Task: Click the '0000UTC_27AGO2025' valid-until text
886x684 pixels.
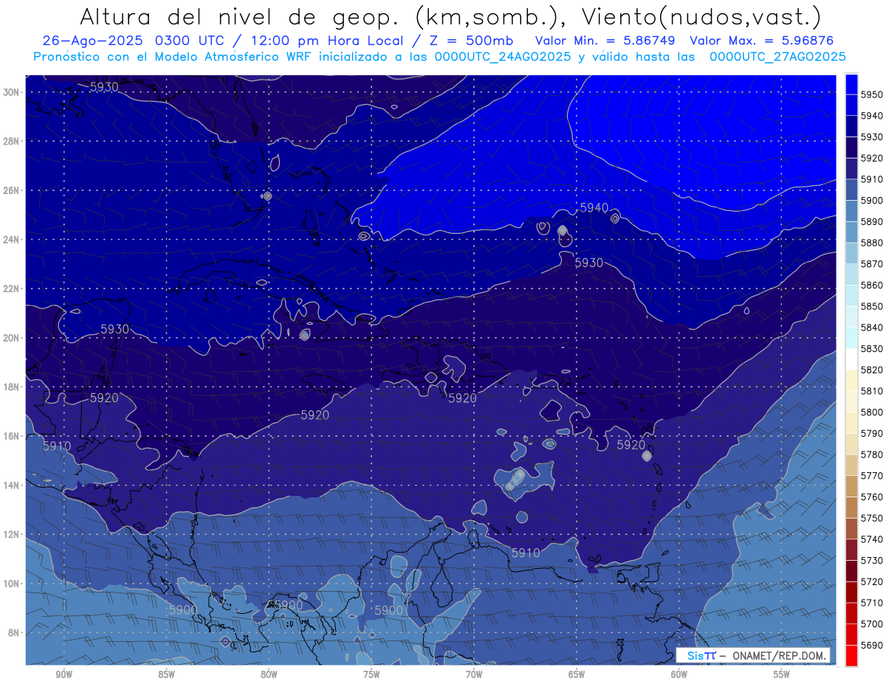Action: tap(777, 57)
